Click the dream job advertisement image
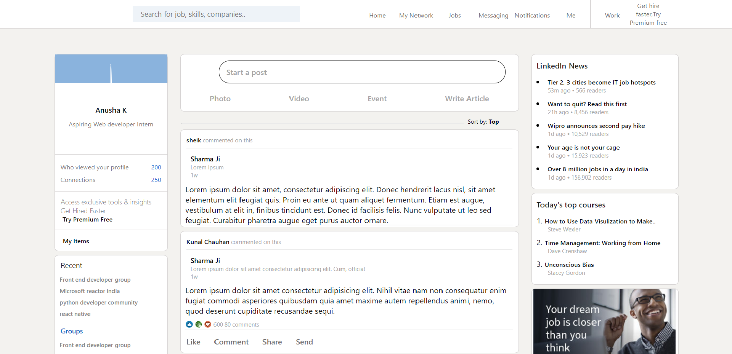This screenshot has height=354, width=732. coord(605,322)
